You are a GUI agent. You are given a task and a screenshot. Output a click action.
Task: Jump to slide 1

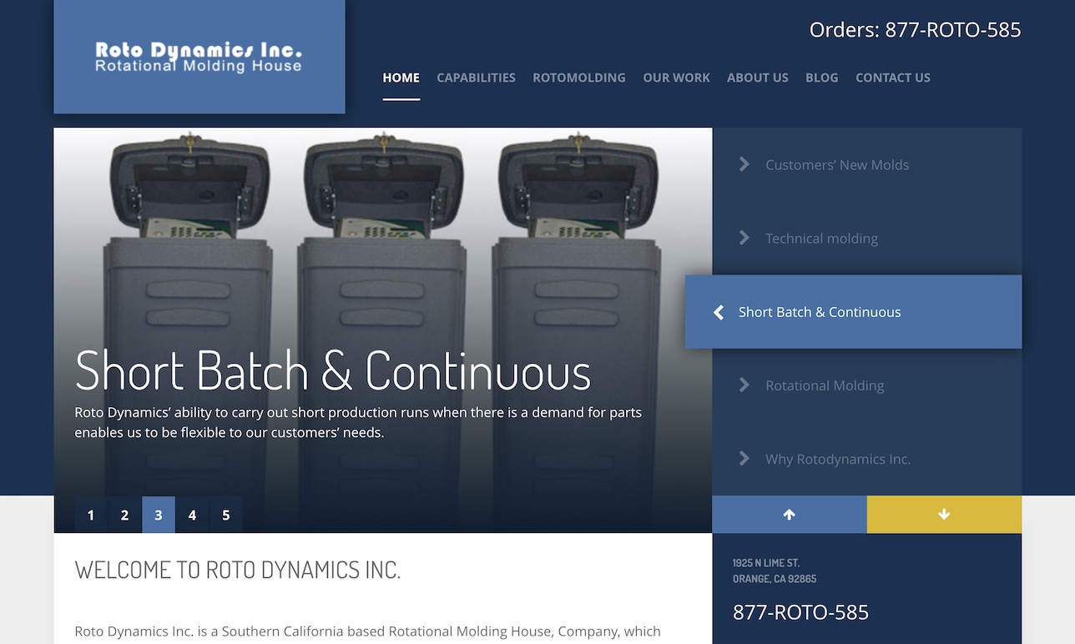91,515
